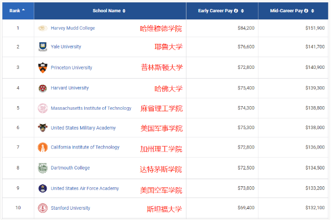Click the Harvey Mudd College logo icon

tap(43, 28)
